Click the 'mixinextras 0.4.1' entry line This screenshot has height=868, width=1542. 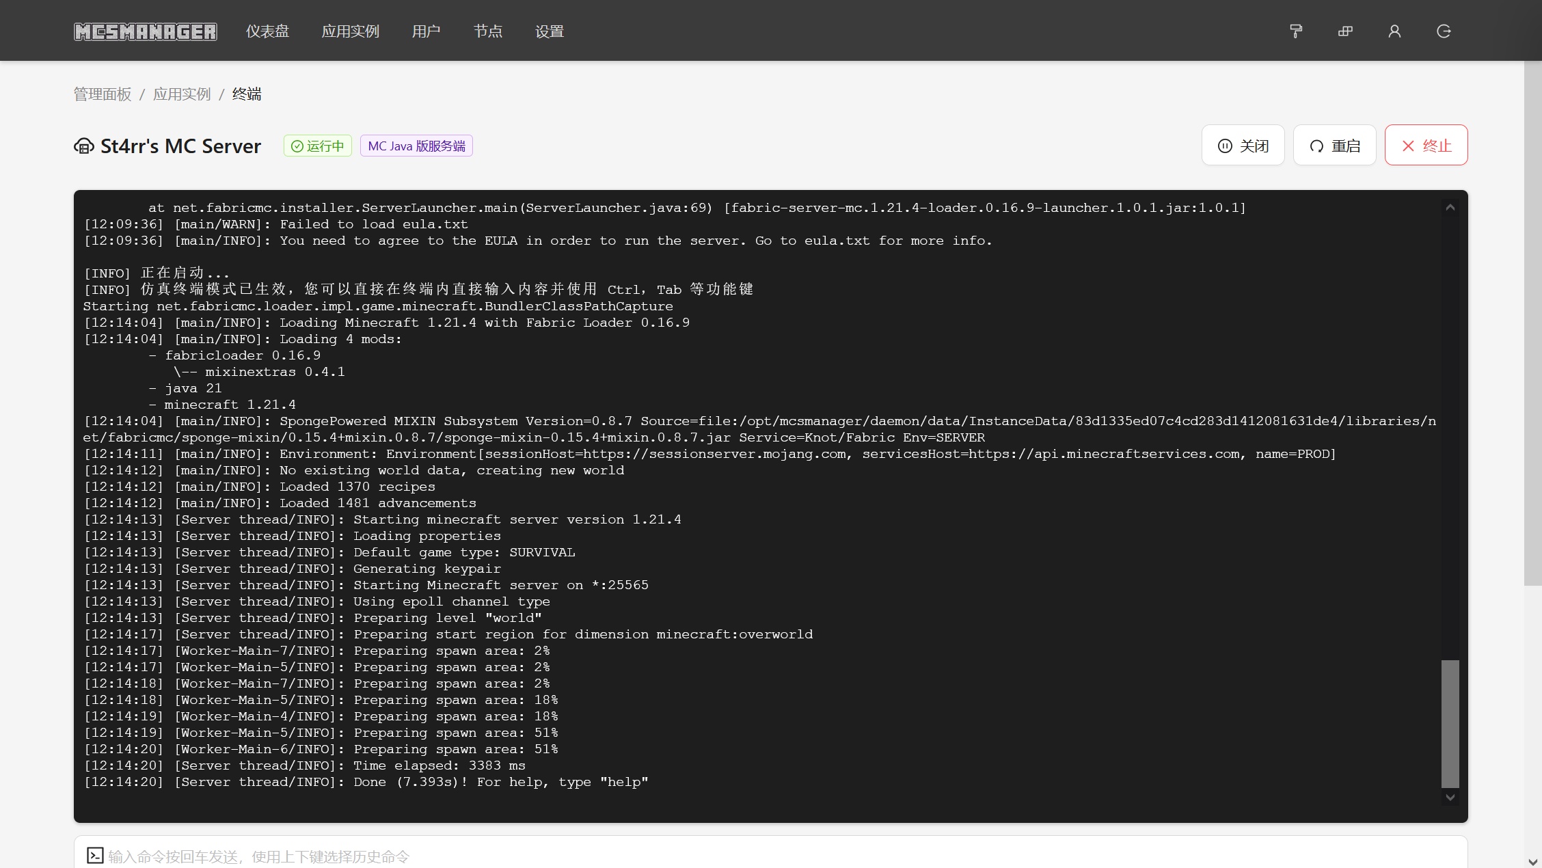click(x=259, y=372)
